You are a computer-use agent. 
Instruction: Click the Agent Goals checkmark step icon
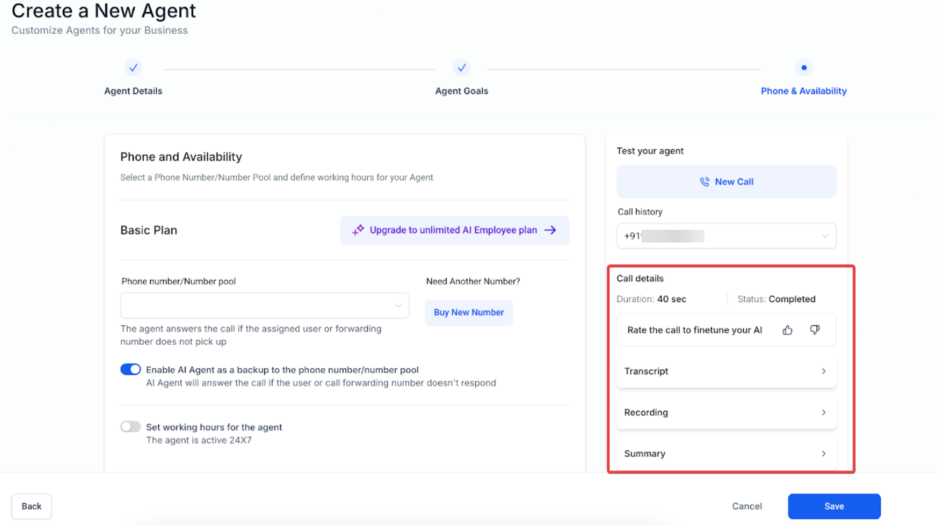(x=462, y=68)
